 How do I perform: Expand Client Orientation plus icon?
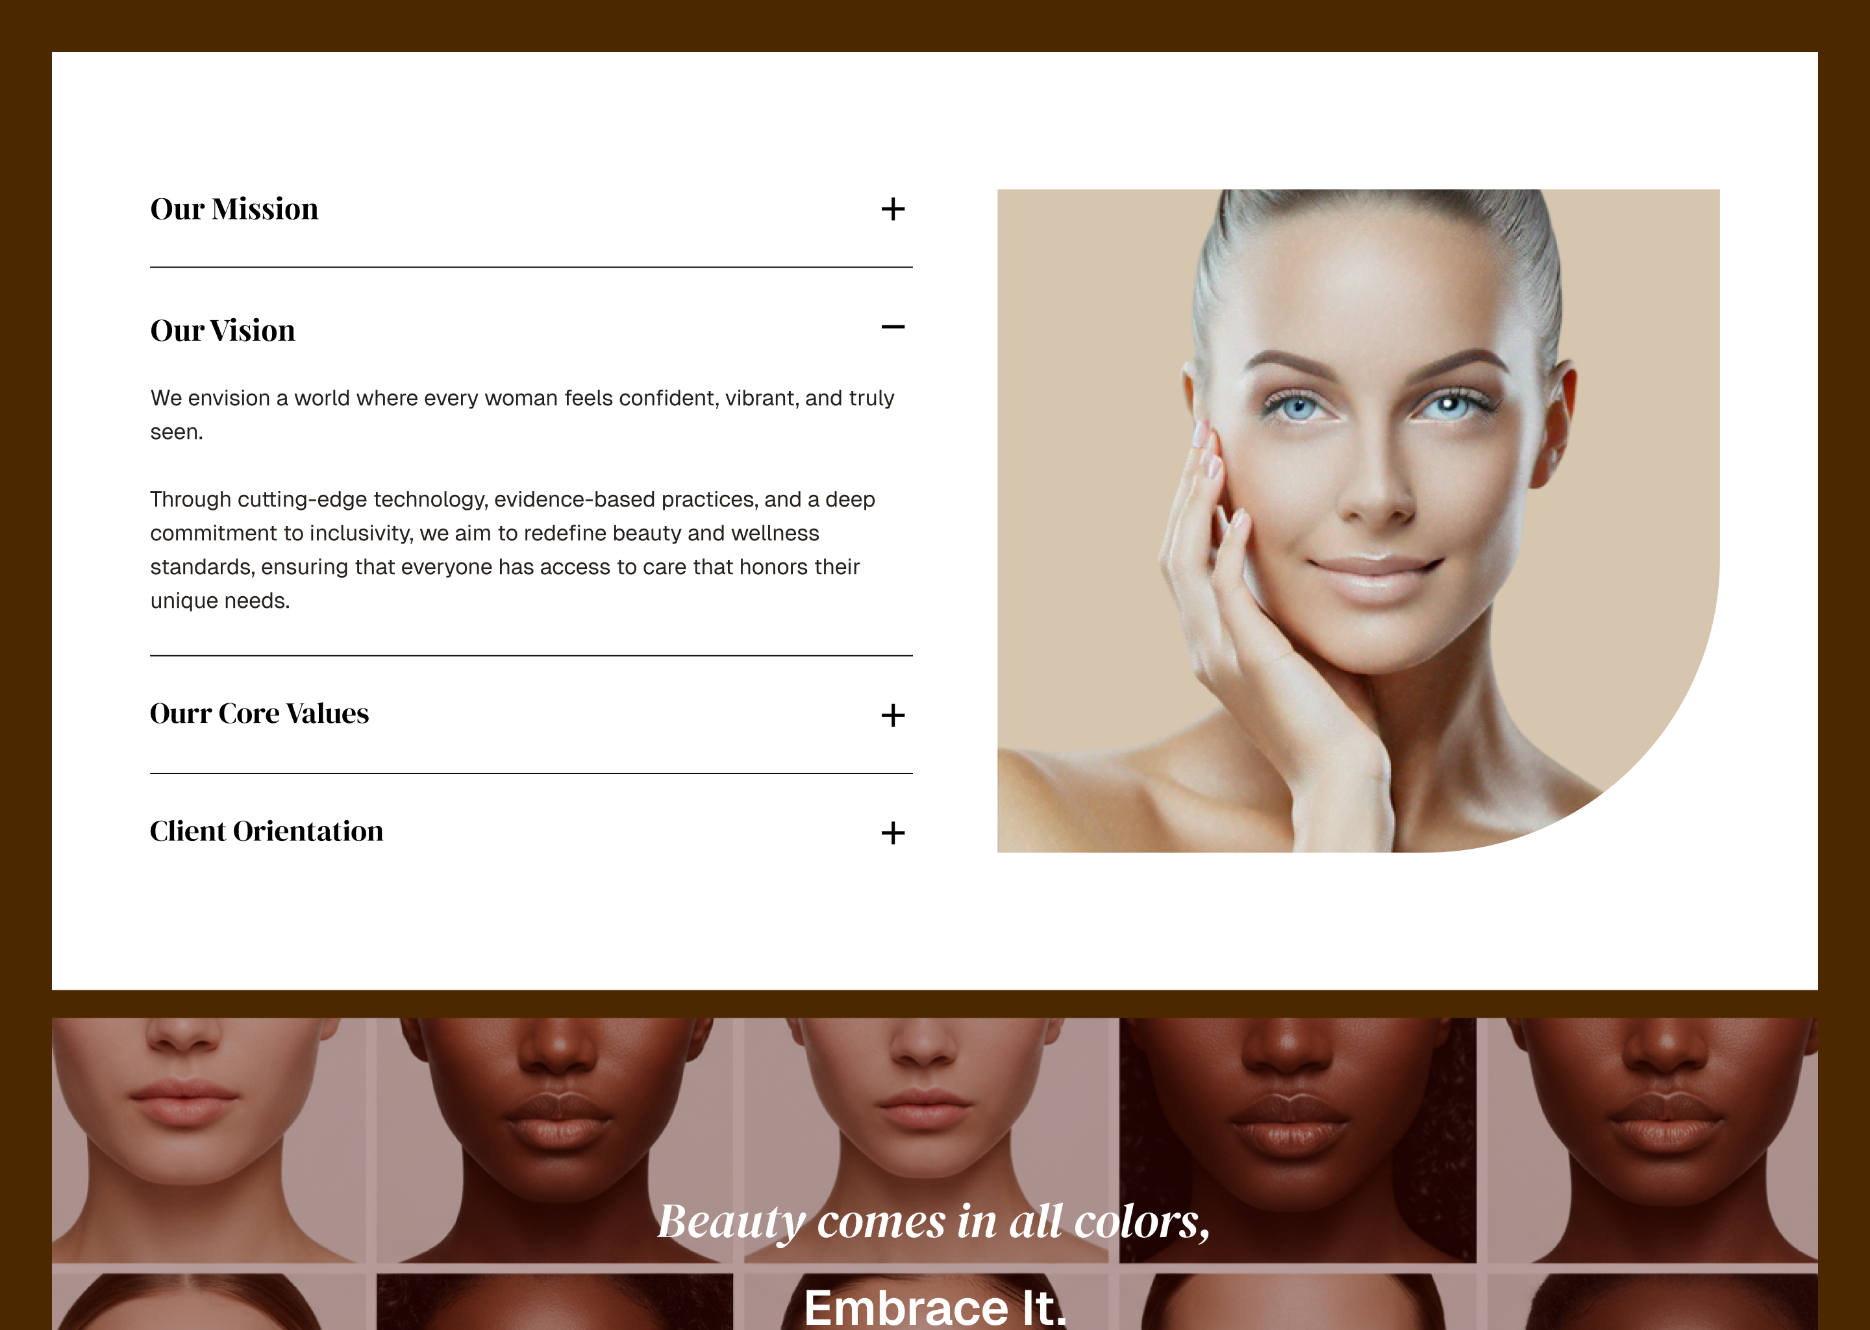(x=892, y=833)
